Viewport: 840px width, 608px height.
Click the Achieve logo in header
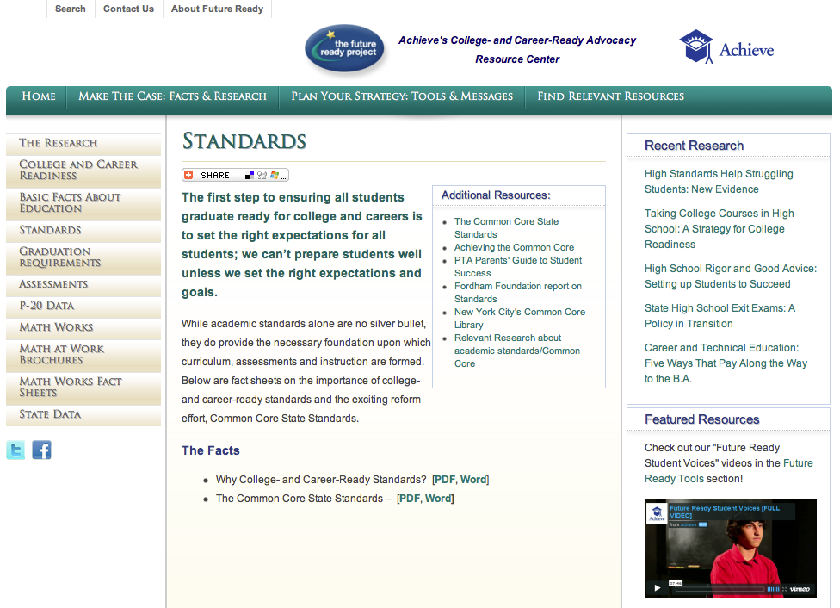[726, 47]
